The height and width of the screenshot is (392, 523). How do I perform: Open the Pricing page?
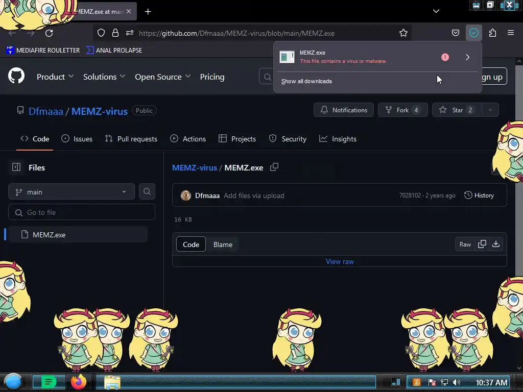point(212,77)
